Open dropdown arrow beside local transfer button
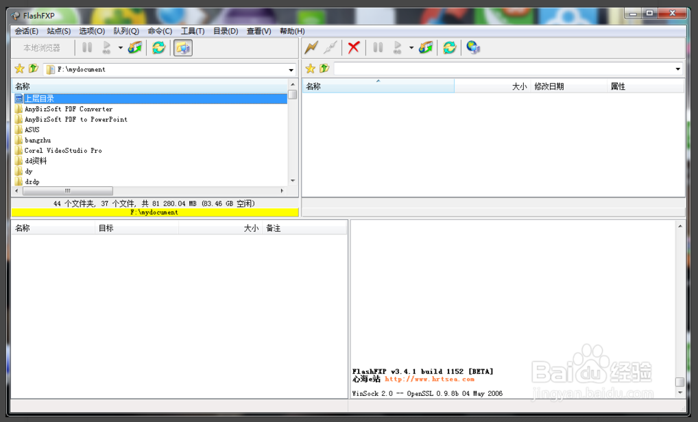Image resolution: width=698 pixels, height=422 pixels. [x=121, y=48]
